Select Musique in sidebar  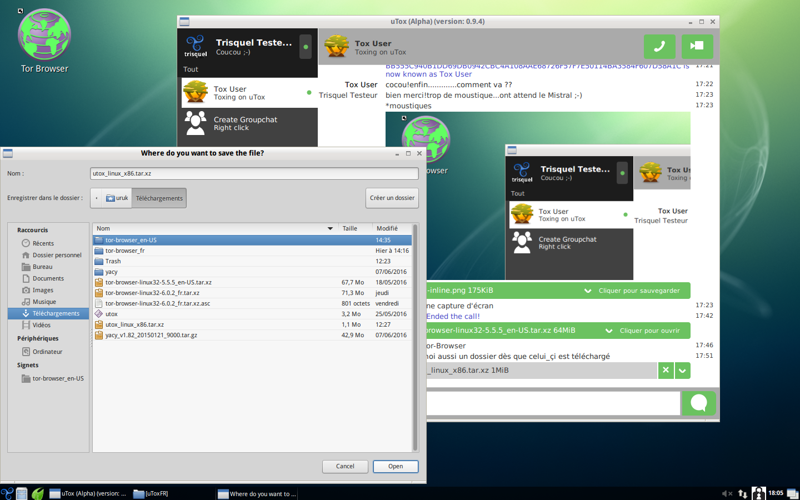[48, 302]
